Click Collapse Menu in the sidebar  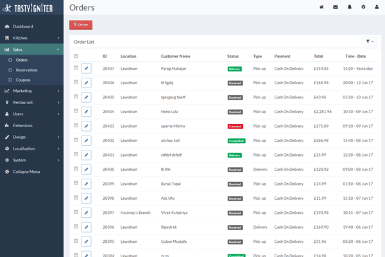point(26,172)
